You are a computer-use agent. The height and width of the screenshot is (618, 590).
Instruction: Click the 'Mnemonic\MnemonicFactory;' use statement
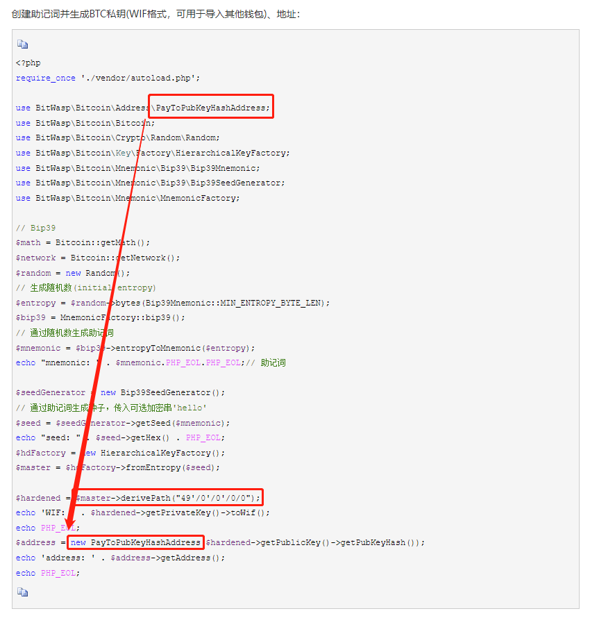coord(128,199)
